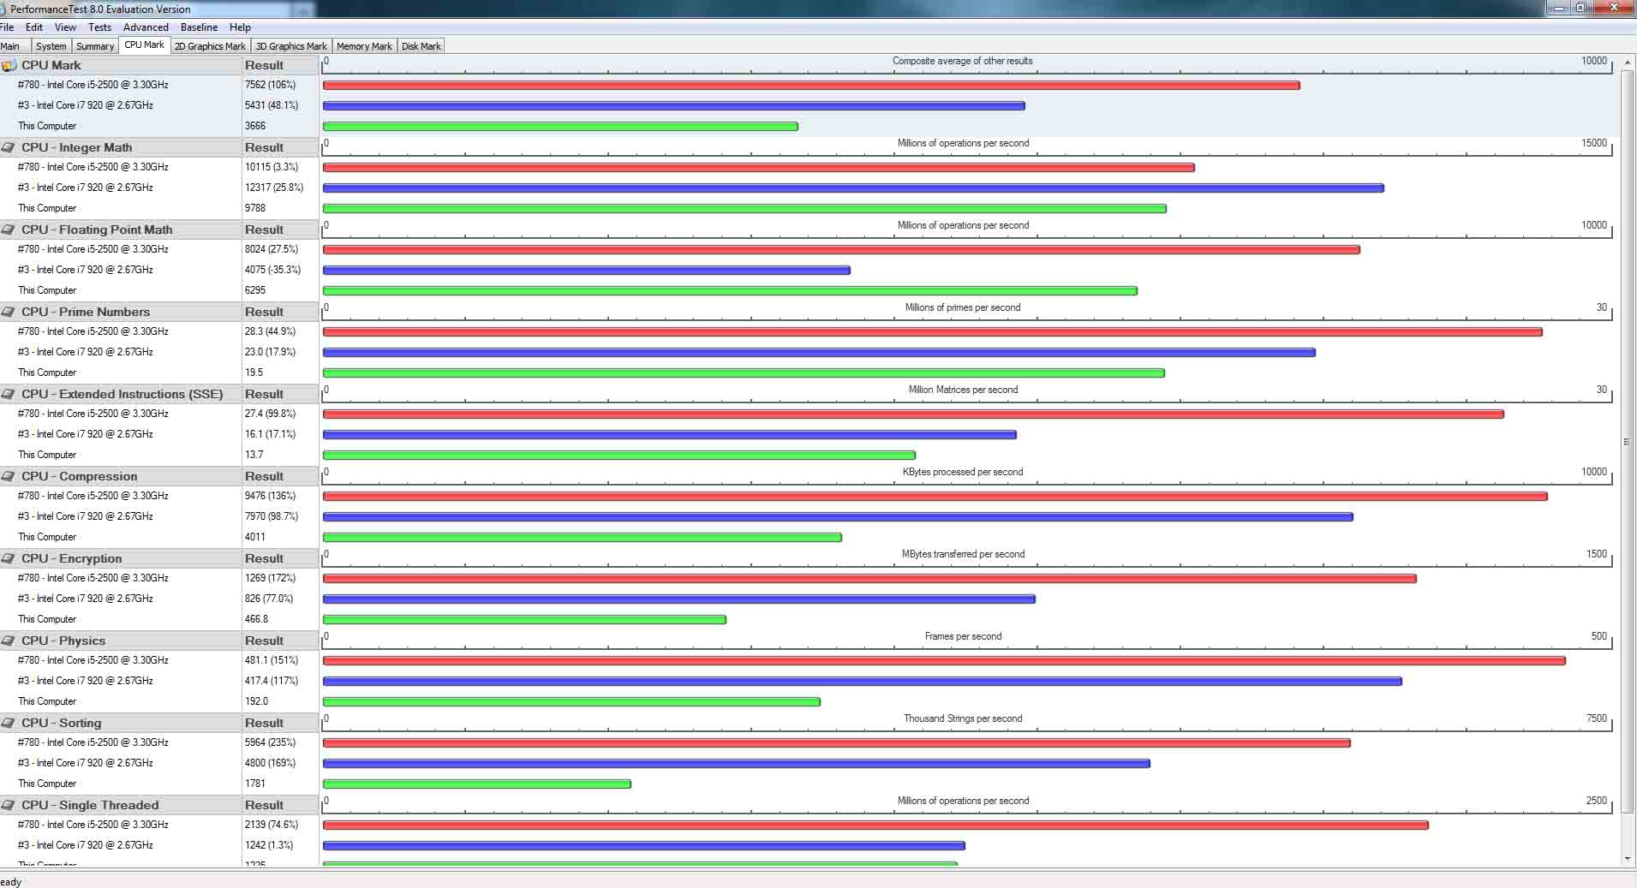Switch to the System tab
This screenshot has width=1637, height=888.
[51, 46]
